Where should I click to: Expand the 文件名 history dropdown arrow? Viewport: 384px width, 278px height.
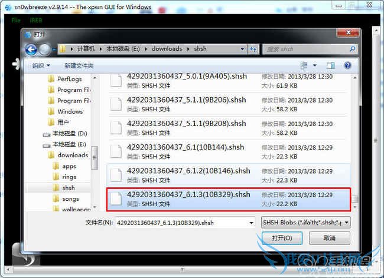tap(251, 223)
